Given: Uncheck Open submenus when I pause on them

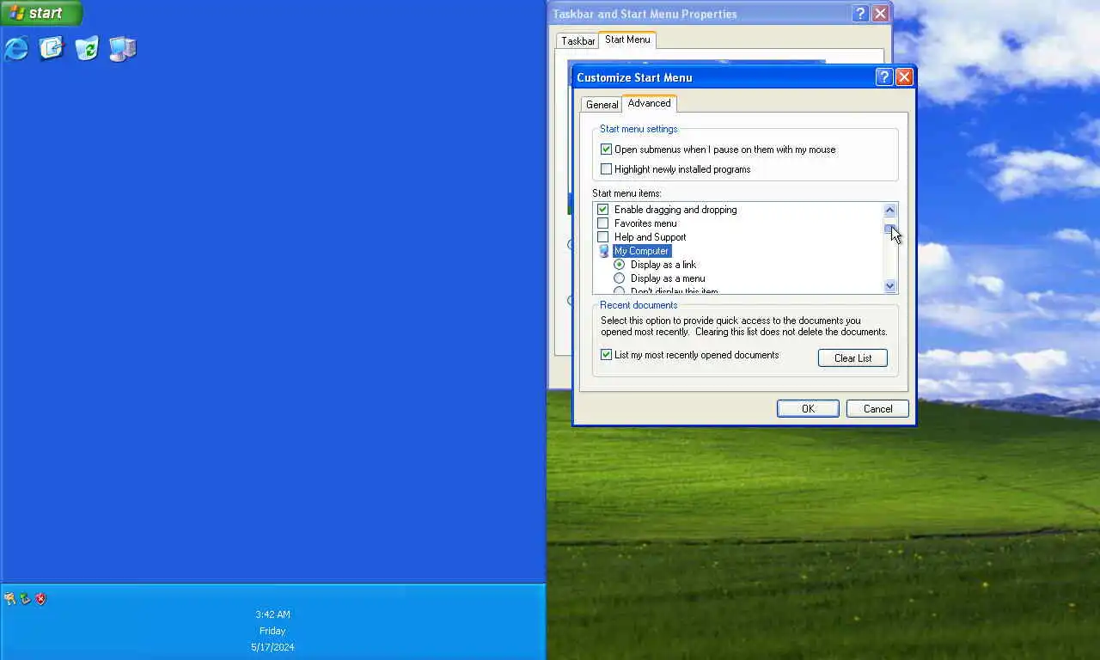Looking at the screenshot, I should point(606,149).
